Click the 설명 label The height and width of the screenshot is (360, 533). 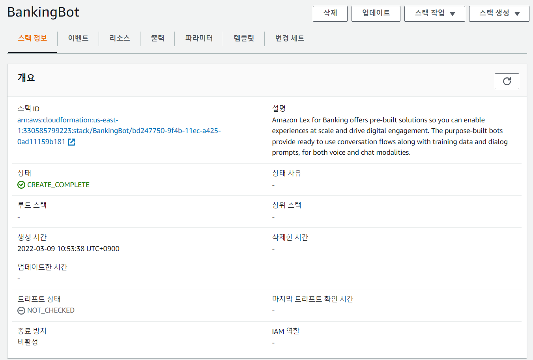279,108
